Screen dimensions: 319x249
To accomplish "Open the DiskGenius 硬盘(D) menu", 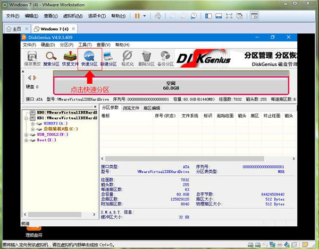I will coord(48,45).
